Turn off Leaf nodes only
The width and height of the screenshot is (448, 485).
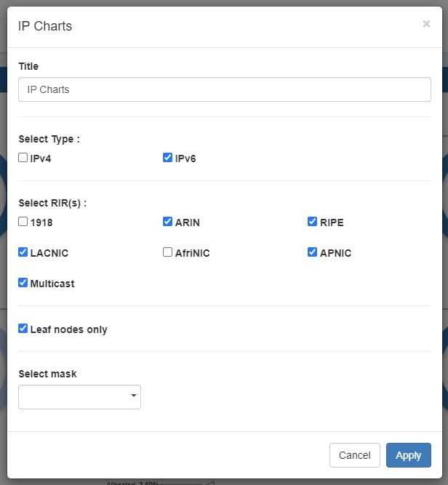pos(23,329)
